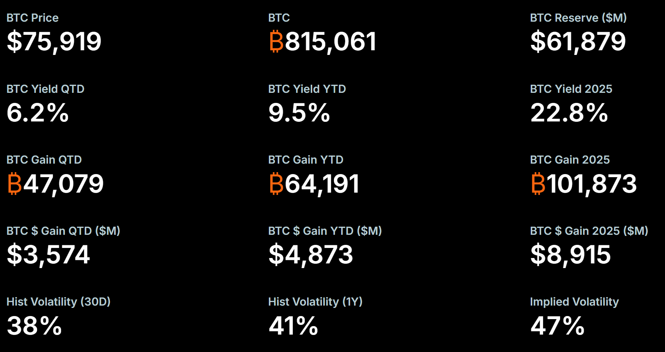Click the Bitcoin symbol beside 101,873
Viewport: 665px width, 352px height.
coord(538,184)
